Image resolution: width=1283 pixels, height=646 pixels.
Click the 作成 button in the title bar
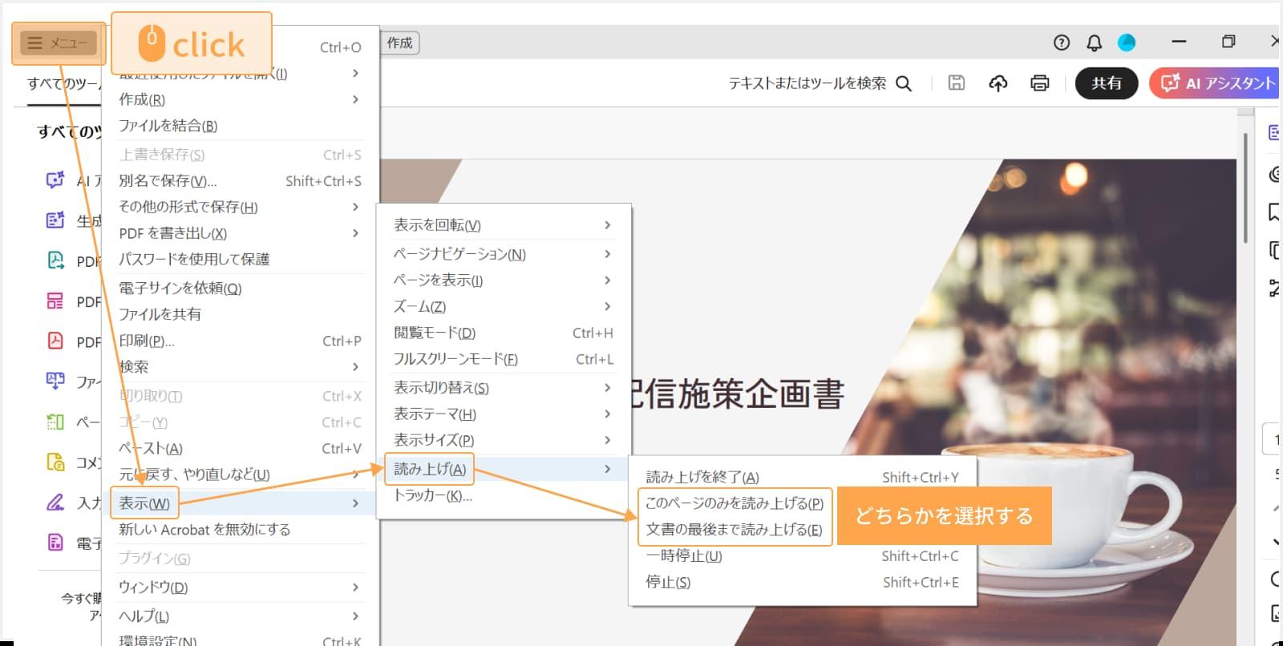[399, 43]
